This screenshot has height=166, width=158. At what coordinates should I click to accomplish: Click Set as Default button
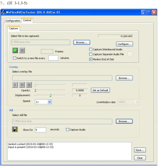click(100, 90)
